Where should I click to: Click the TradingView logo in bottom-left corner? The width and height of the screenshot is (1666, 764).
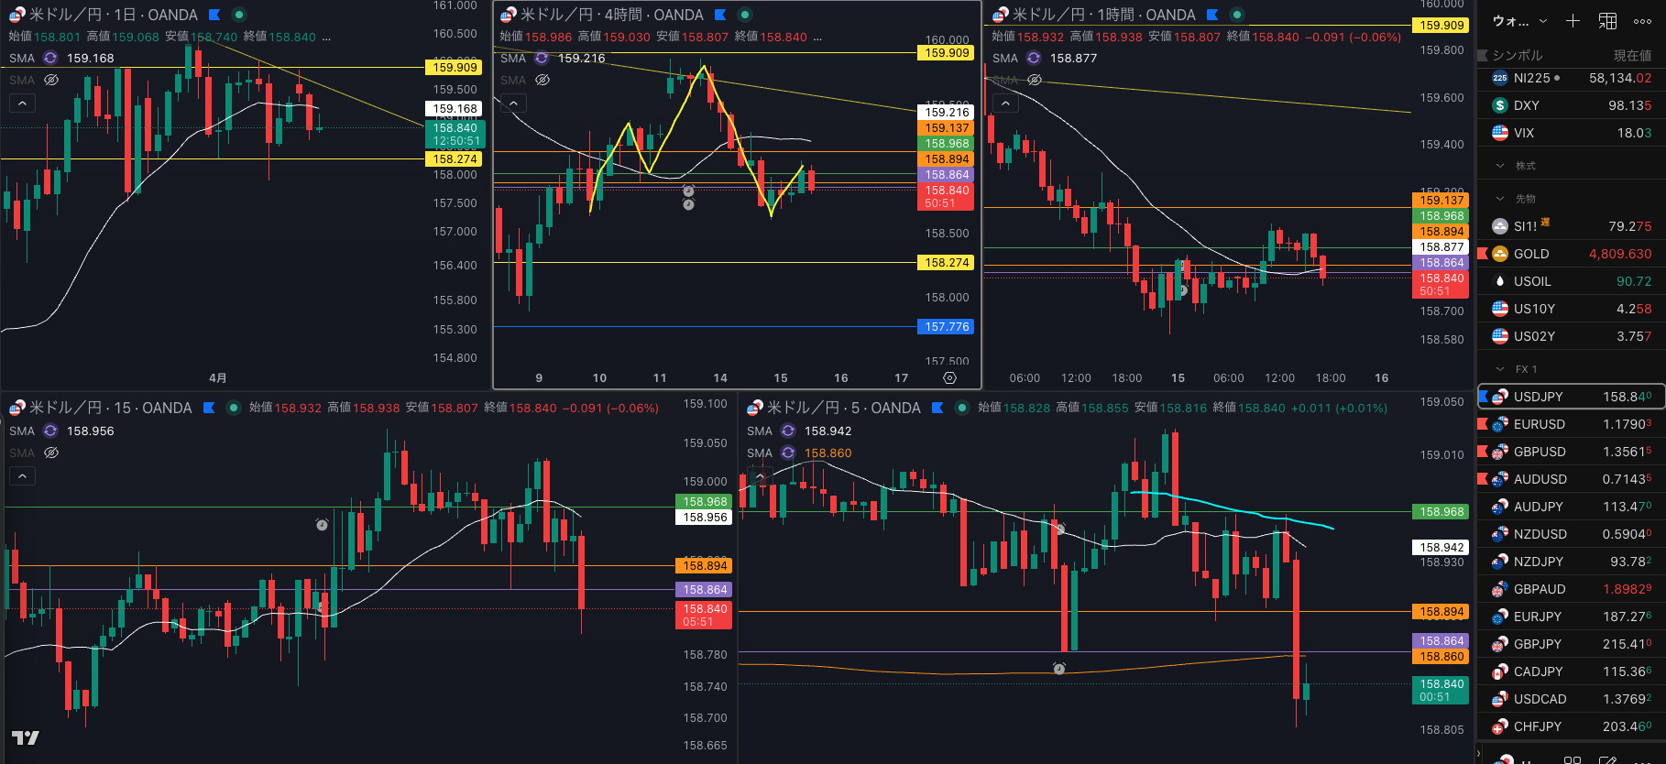pos(25,737)
